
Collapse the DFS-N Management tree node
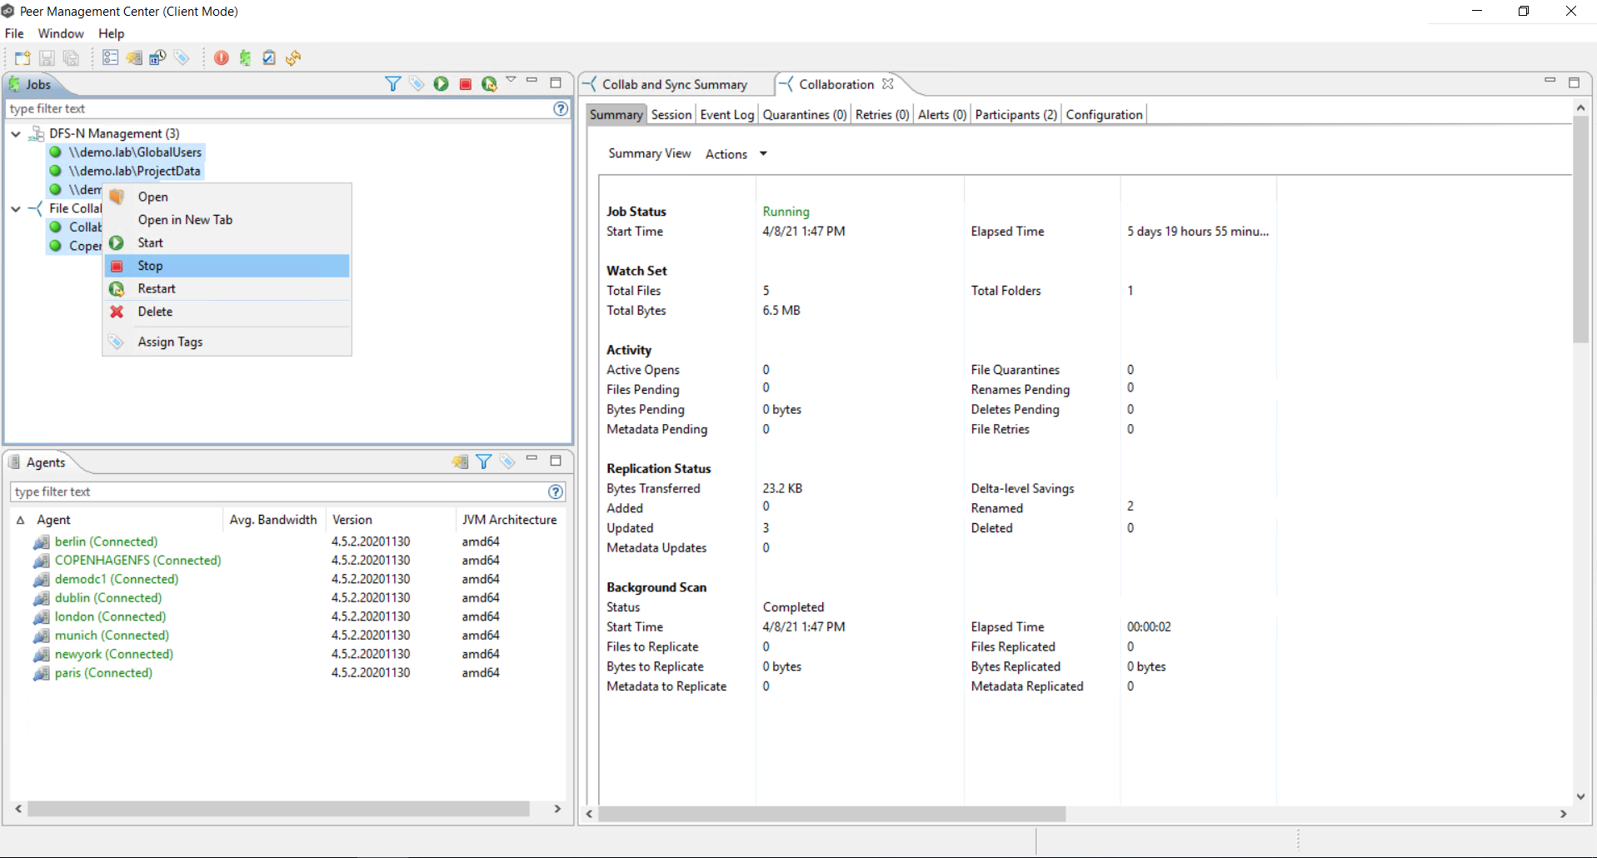(16, 133)
